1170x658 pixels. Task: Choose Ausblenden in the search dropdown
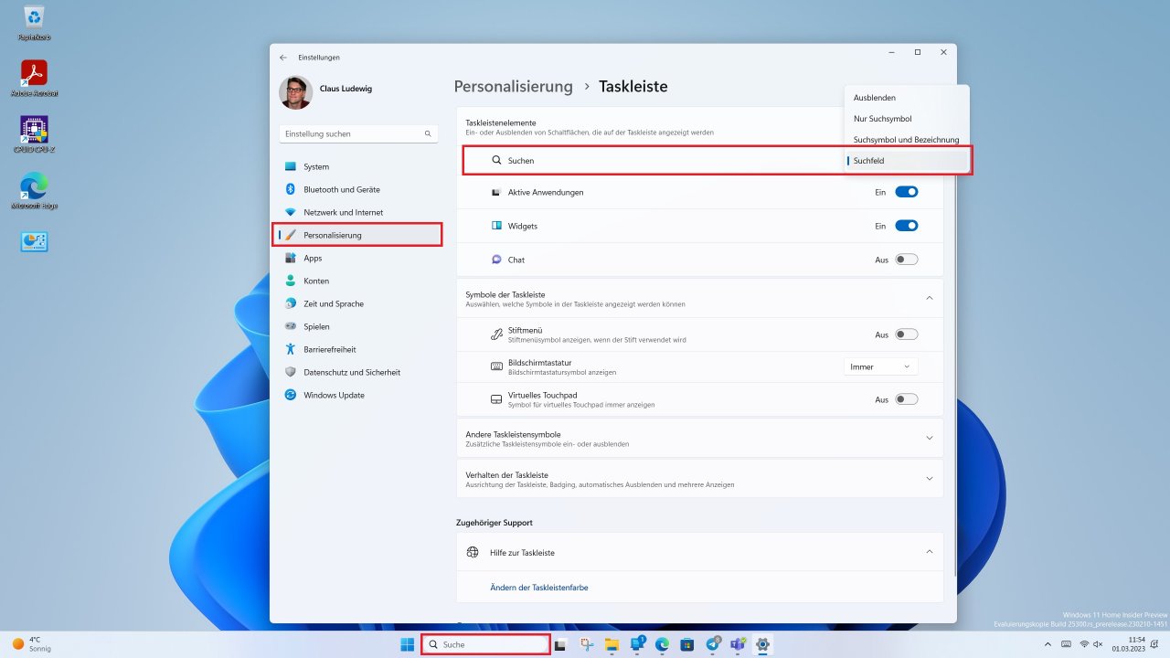click(x=907, y=98)
